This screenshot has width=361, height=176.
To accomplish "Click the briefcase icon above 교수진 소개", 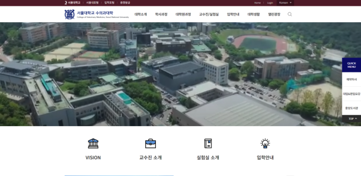I will pos(150,144).
